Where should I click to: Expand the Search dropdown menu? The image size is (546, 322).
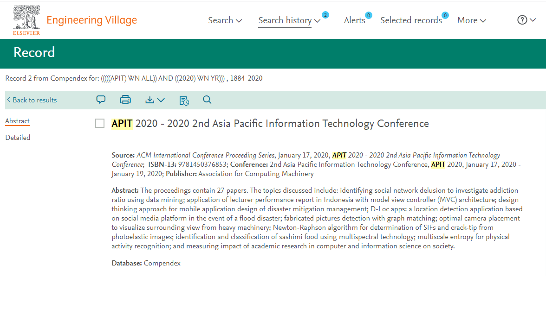[x=225, y=20]
